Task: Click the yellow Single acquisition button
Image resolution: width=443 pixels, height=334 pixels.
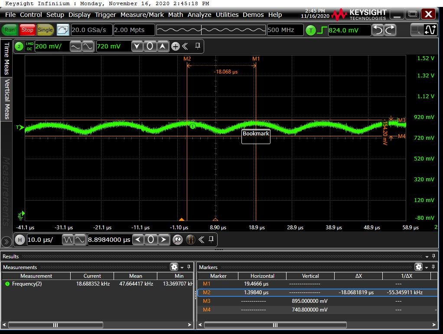Action: point(45,30)
